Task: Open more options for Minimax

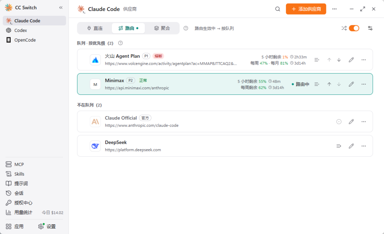Action: click(x=364, y=84)
